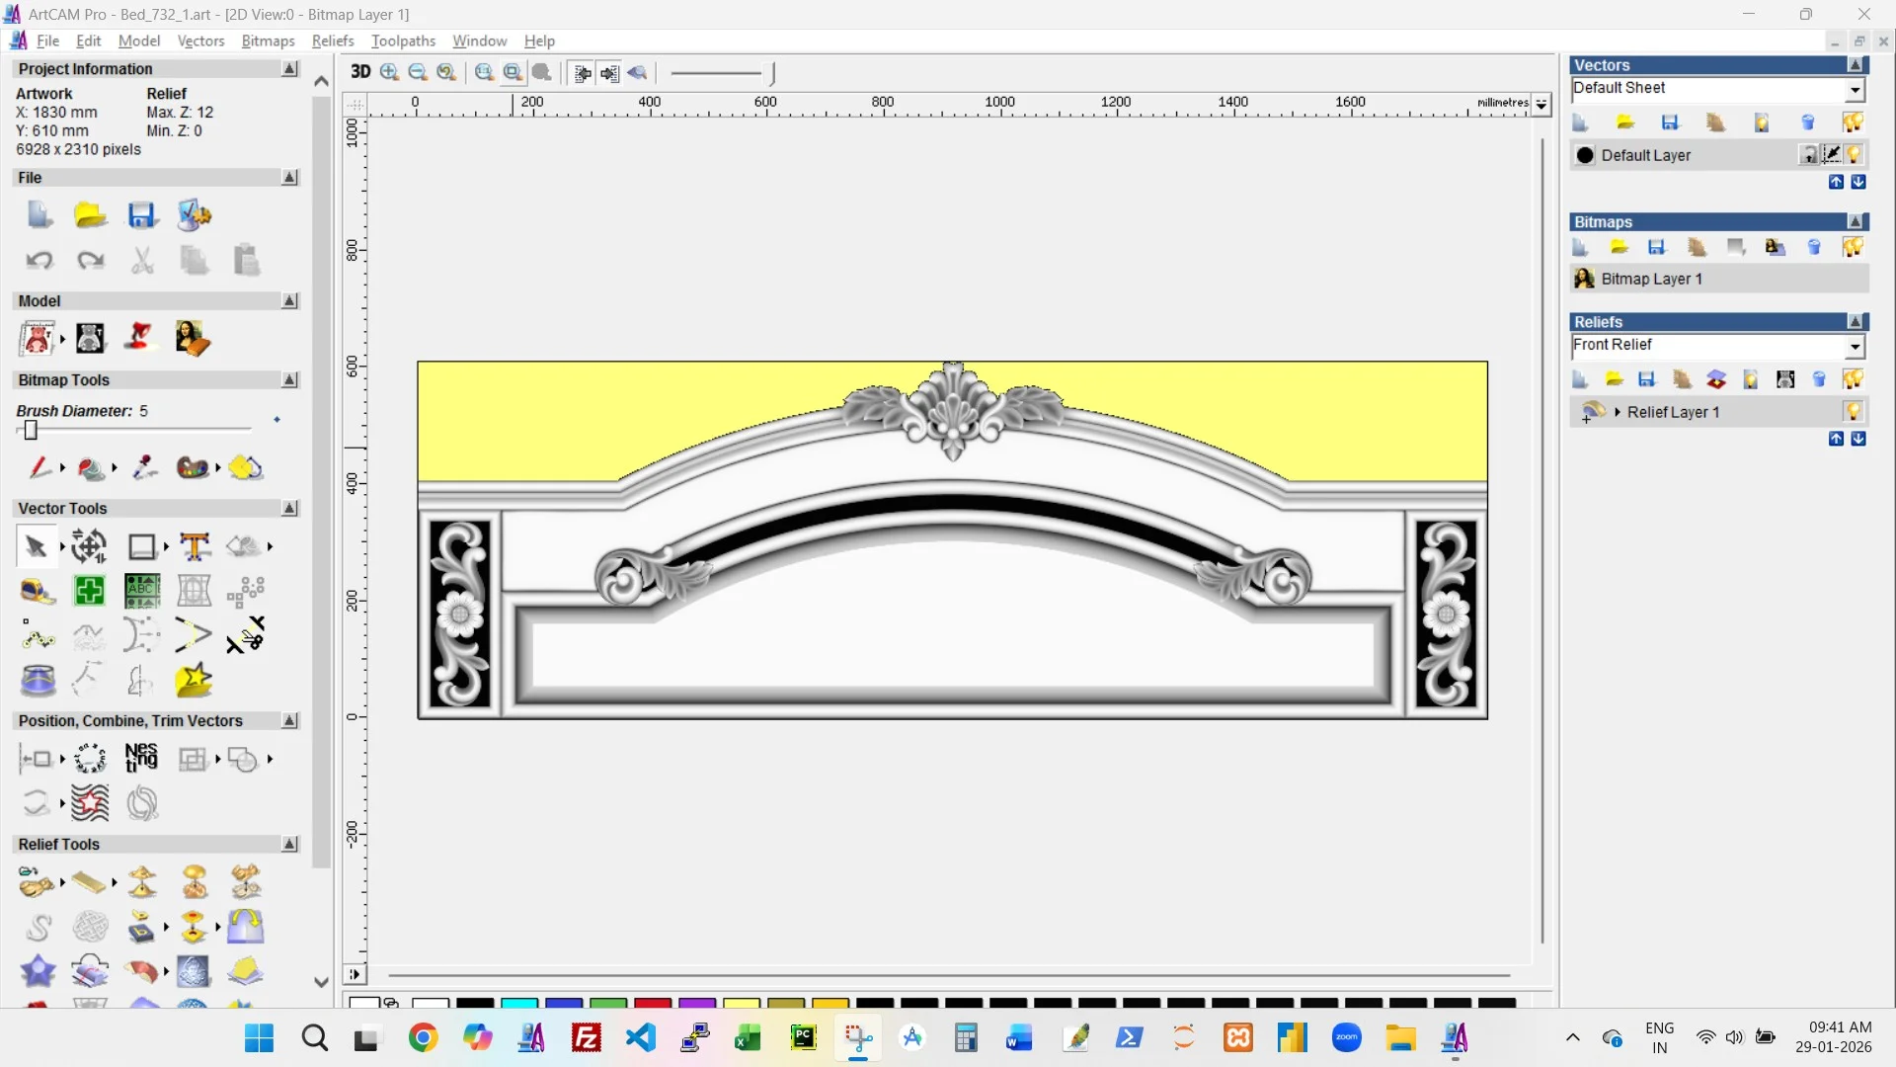Pick the cyan color swatch
Screen dimensions: 1896x1067
(518, 1004)
